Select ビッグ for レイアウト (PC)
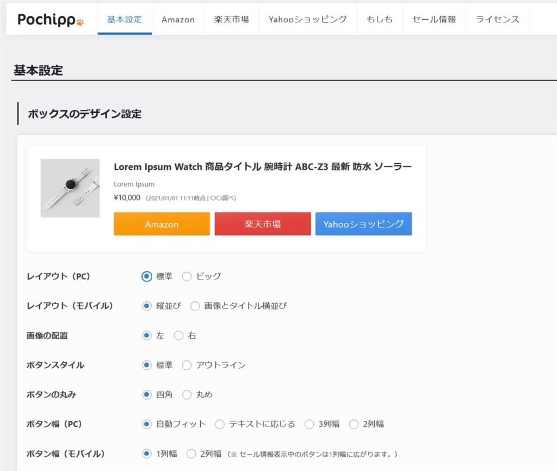The height and width of the screenshot is (471, 557). [x=187, y=276]
